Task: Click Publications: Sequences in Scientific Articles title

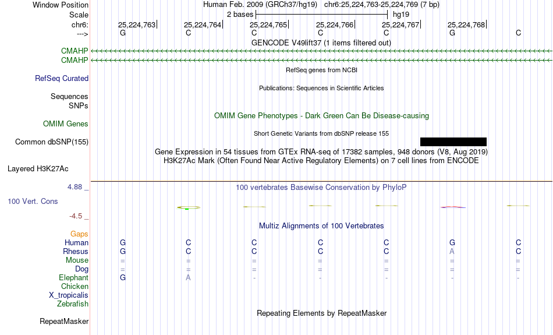Action: click(x=321, y=88)
